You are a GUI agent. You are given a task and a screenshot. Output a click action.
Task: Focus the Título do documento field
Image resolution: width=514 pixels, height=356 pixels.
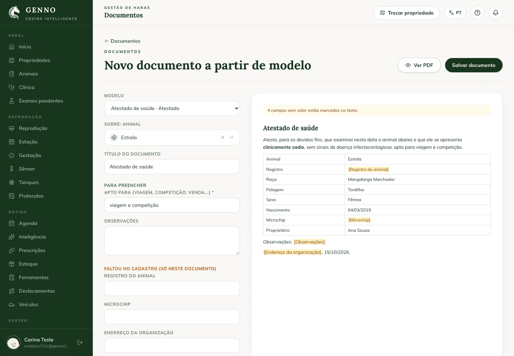pyautogui.click(x=172, y=167)
